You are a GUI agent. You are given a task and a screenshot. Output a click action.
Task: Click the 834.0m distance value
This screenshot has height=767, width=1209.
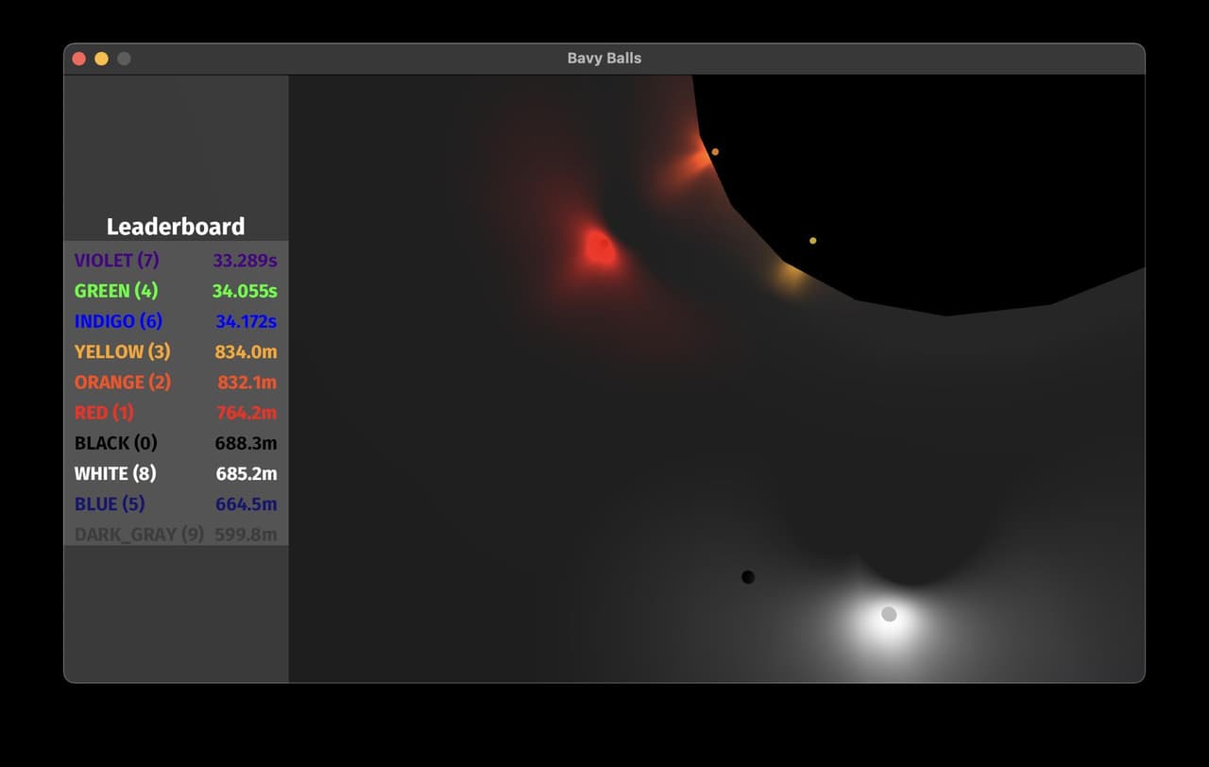[x=247, y=351]
